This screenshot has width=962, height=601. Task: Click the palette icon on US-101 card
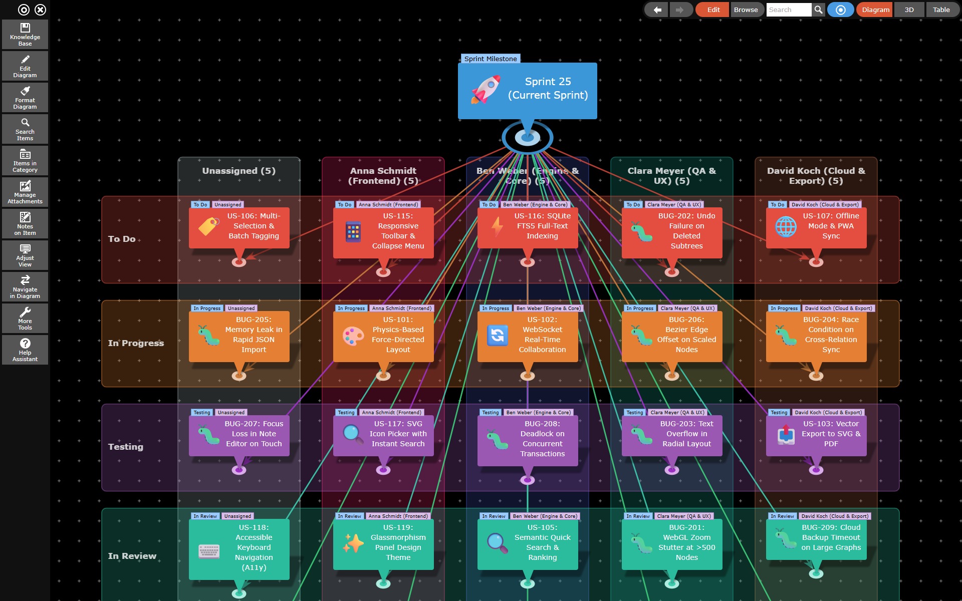353,336
